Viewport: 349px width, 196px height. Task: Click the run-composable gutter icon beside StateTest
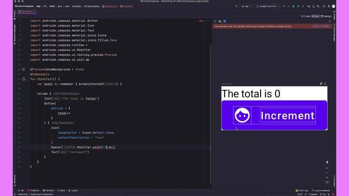24,79
